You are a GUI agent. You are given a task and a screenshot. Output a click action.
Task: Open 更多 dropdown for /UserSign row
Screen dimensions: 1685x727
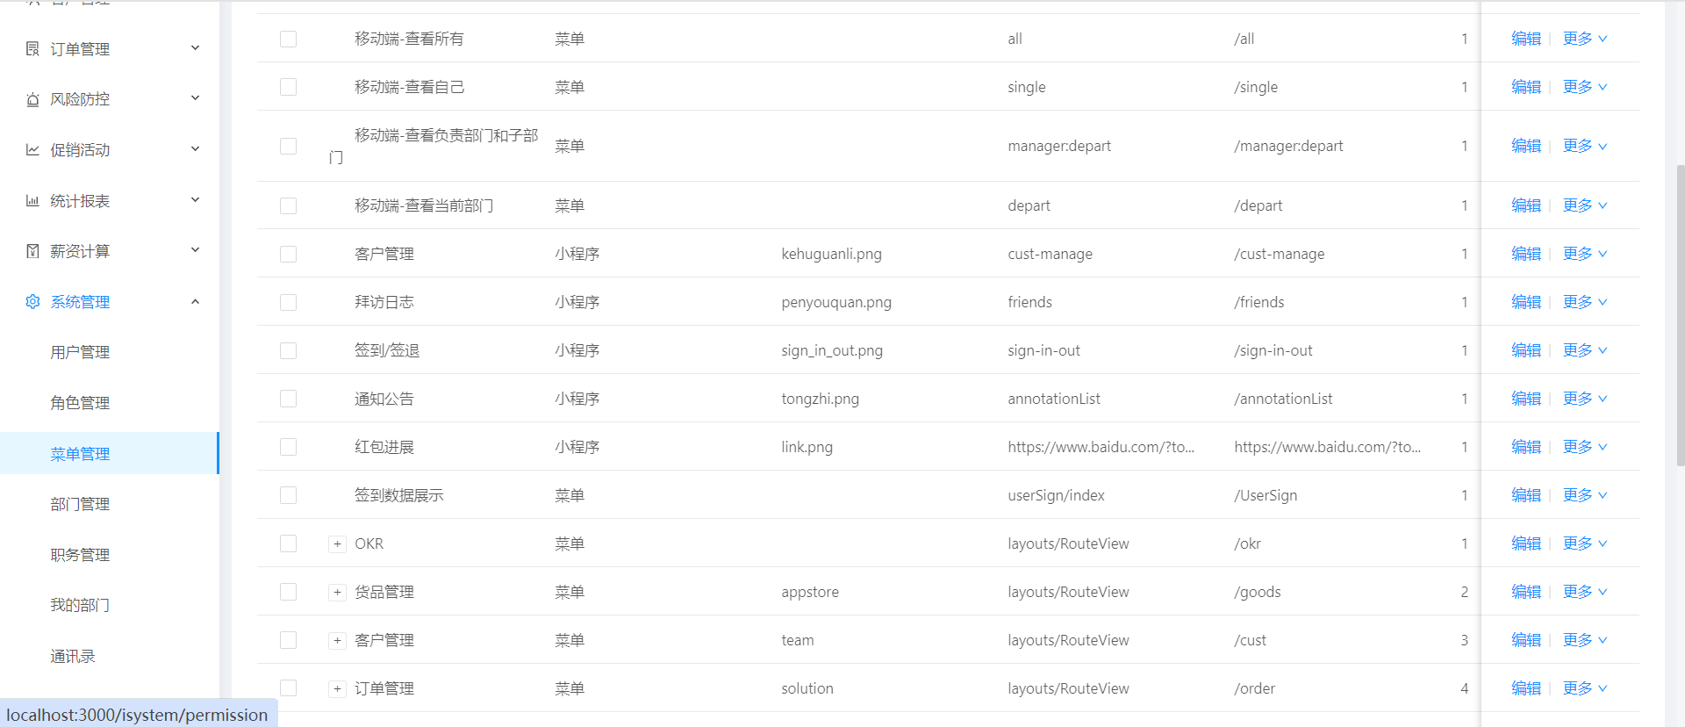[1585, 495]
